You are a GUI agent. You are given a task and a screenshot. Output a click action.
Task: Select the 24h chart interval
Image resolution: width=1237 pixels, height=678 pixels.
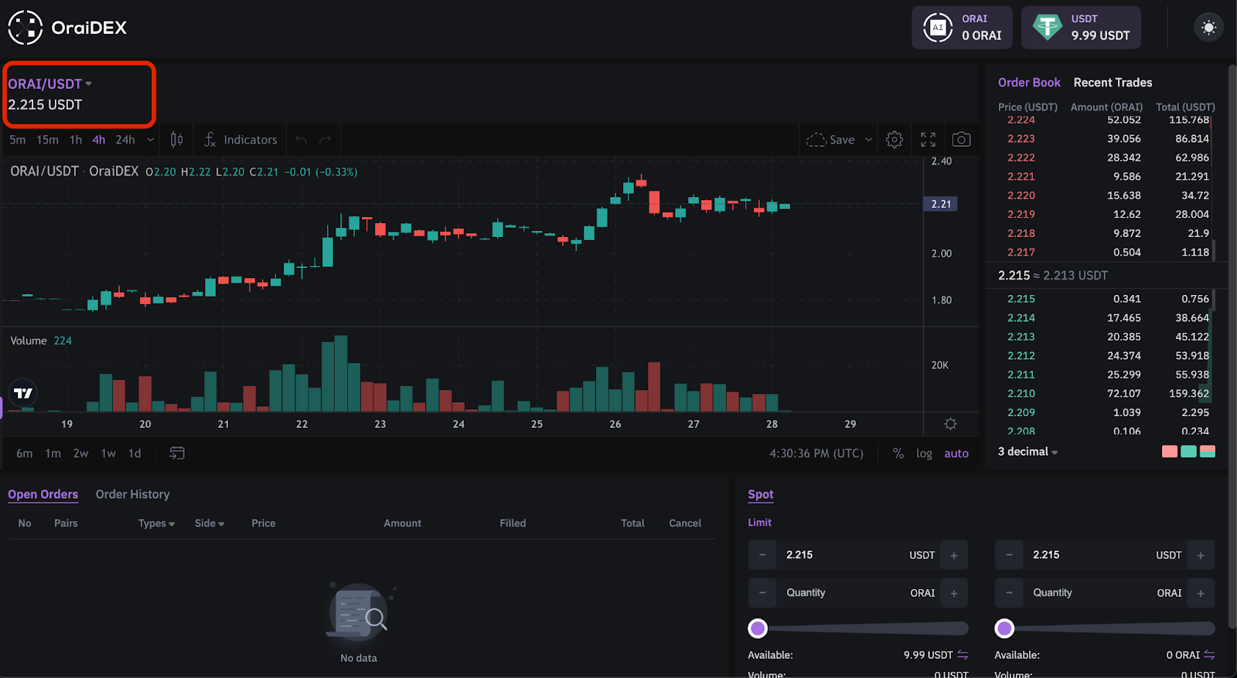(x=125, y=140)
